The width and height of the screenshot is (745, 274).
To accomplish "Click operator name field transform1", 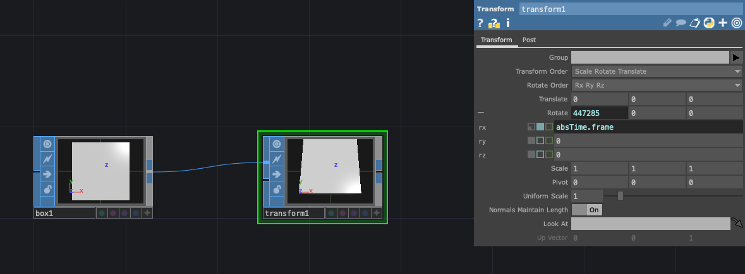I will 631,9.
